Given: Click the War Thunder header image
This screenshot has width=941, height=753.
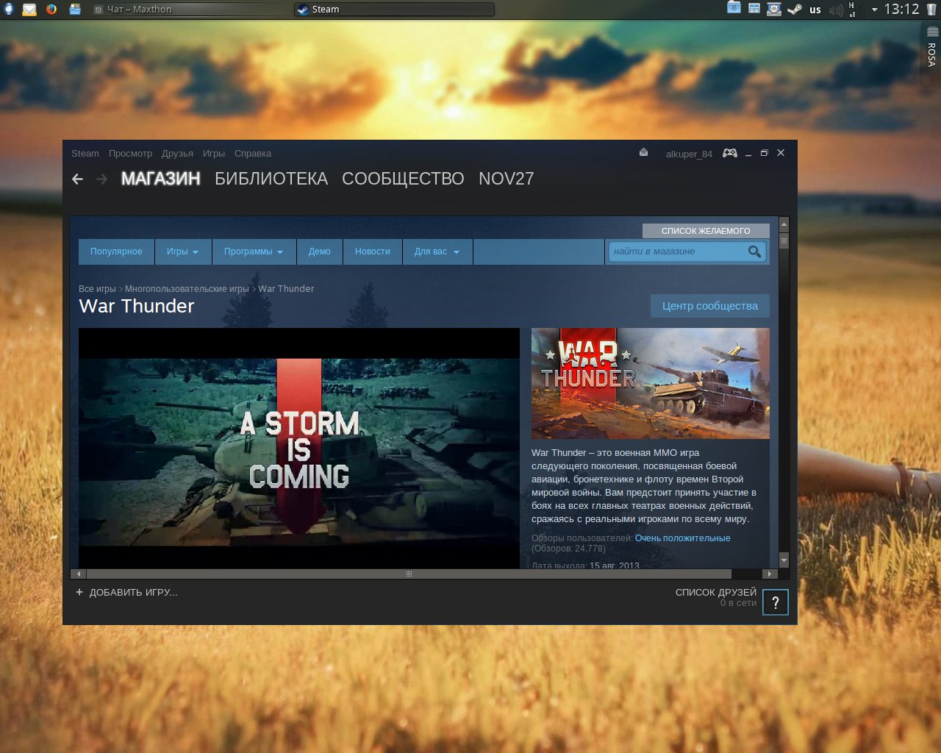Looking at the screenshot, I should pos(651,384).
